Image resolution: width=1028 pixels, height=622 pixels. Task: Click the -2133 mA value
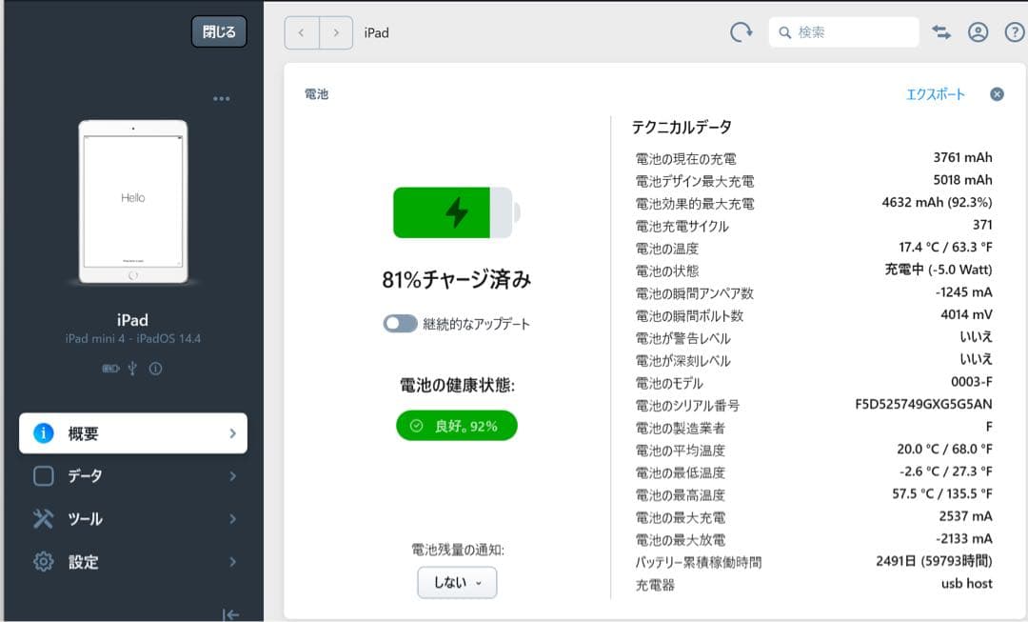963,539
